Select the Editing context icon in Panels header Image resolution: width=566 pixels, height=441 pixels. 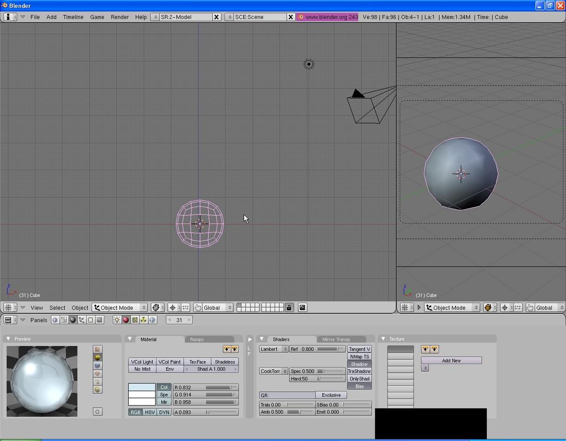91,320
